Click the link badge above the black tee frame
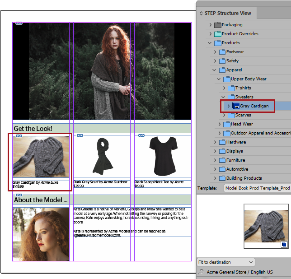 coord(141,135)
